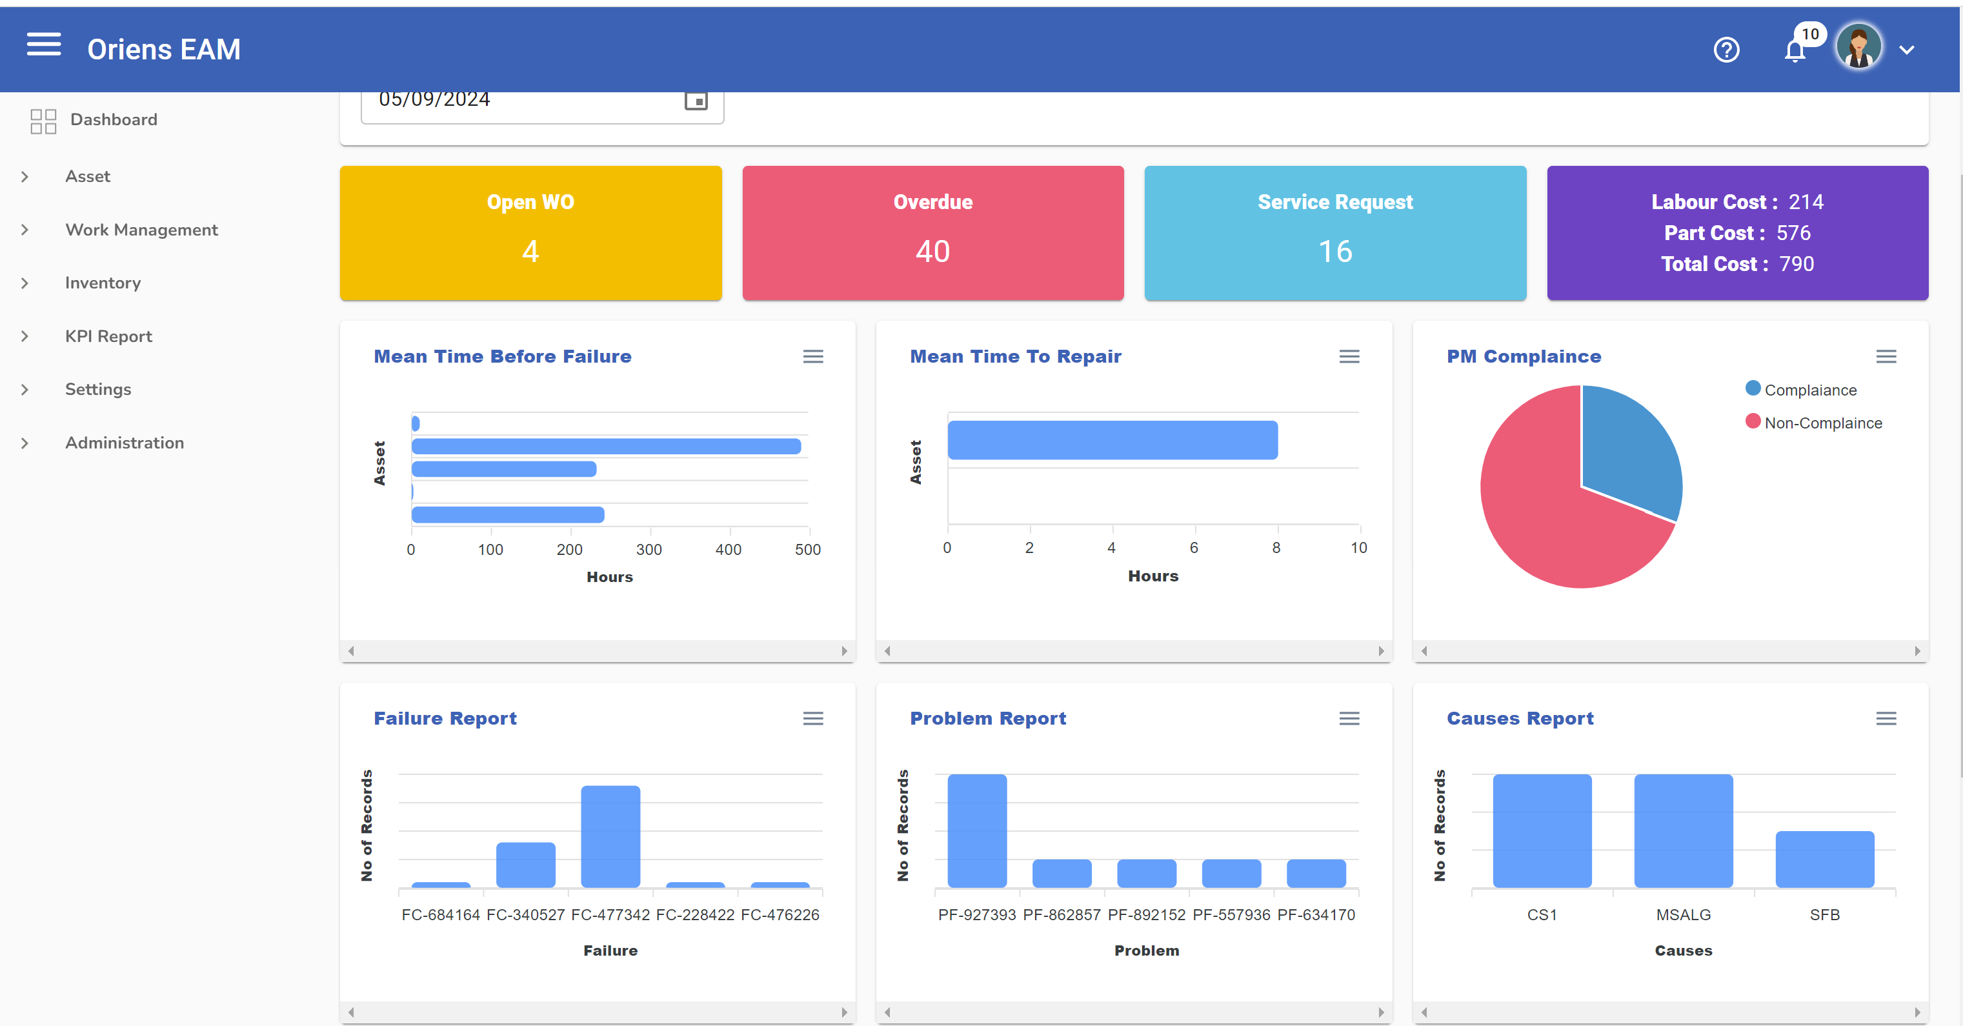Open Settings in left sidebar
The image size is (1963, 1026).
(97, 388)
